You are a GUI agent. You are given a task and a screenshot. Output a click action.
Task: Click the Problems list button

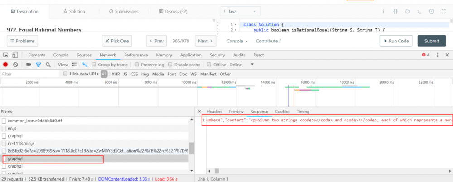point(22,41)
